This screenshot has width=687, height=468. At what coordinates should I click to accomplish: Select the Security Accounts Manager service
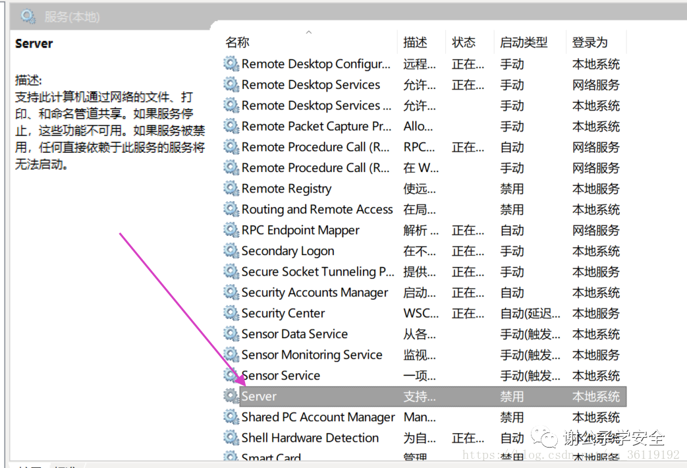(315, 293)
